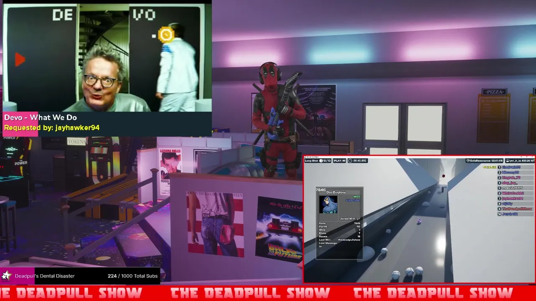Click the Devo music video thumbnail

click(x=107, y=58)
